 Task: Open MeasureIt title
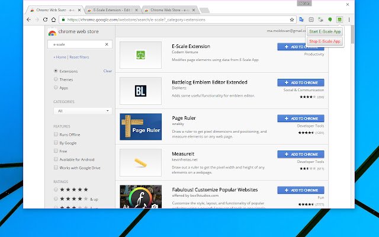click(x=183, y=154)
